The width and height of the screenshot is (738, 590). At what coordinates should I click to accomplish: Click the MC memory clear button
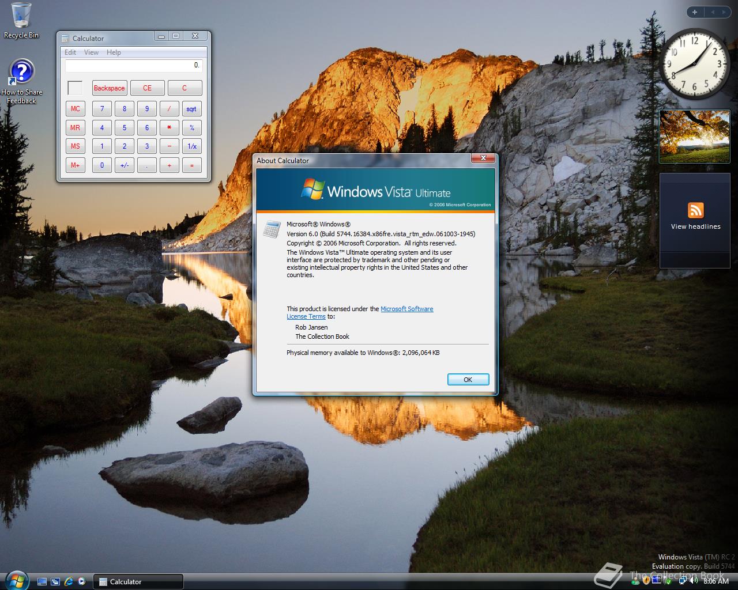click(x=75, y=109)
